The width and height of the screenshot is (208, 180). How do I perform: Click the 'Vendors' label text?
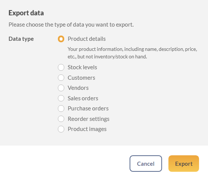(x=78, y=88)
